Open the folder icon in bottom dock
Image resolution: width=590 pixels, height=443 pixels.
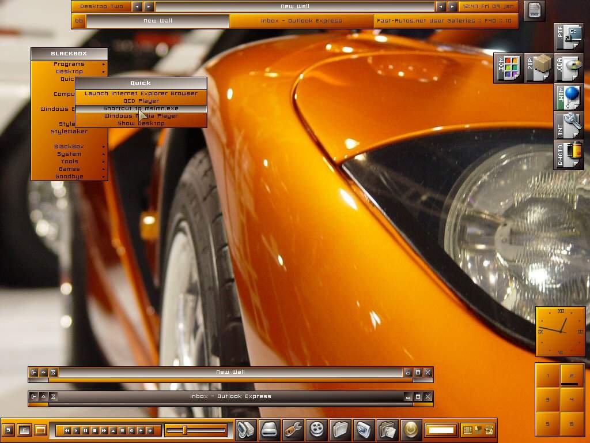[341, 429]
